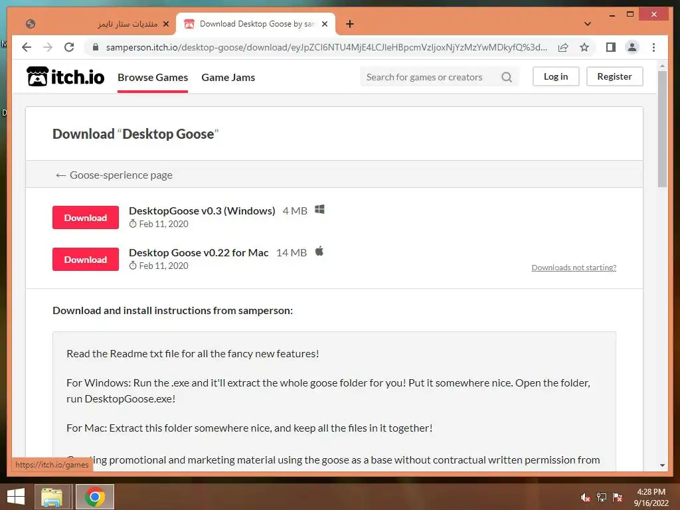The height and width of the screenshot is (510, 680).
Task: Open the Chrome three-dot menu
Action: tap(653, 47)
